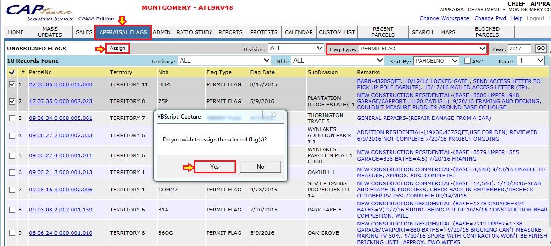Screen dimensions: 551x246
Task: Click the Year input field
Action: (519, 49)
